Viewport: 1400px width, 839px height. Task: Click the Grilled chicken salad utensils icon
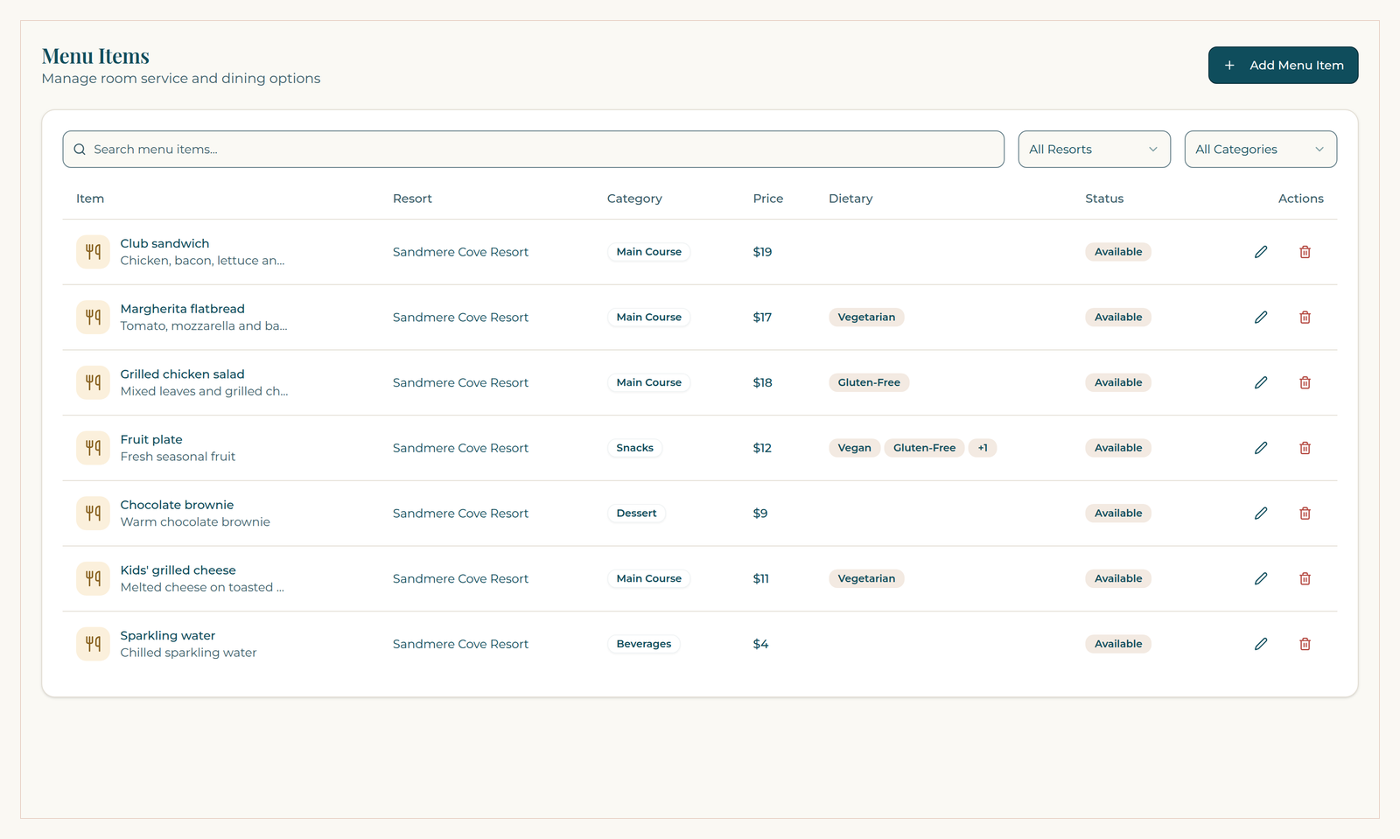coord(93,382)
